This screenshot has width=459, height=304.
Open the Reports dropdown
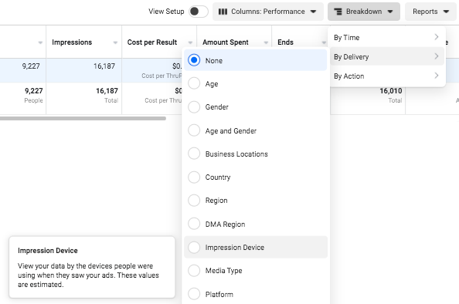pos(430,12)
